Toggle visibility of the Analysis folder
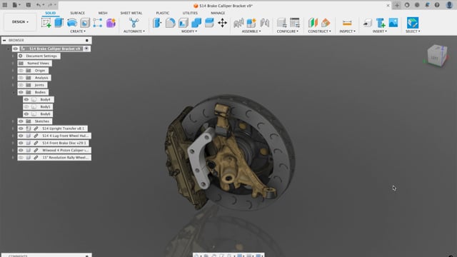Screen dimensions: 457x257 click(x=21, y=78)
